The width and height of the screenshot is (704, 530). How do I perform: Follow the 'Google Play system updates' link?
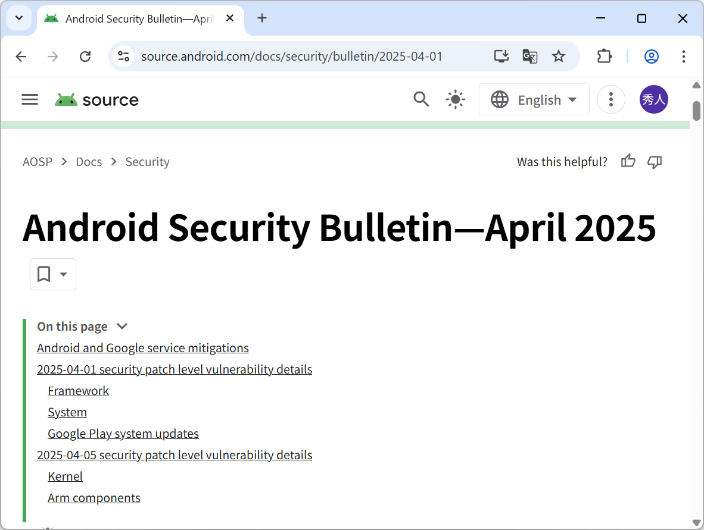(x=123, y=433)
